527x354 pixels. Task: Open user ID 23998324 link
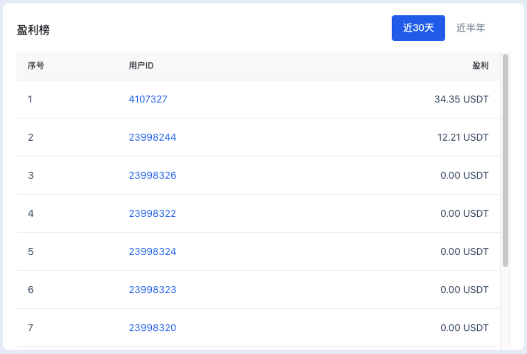click(153, 252)
